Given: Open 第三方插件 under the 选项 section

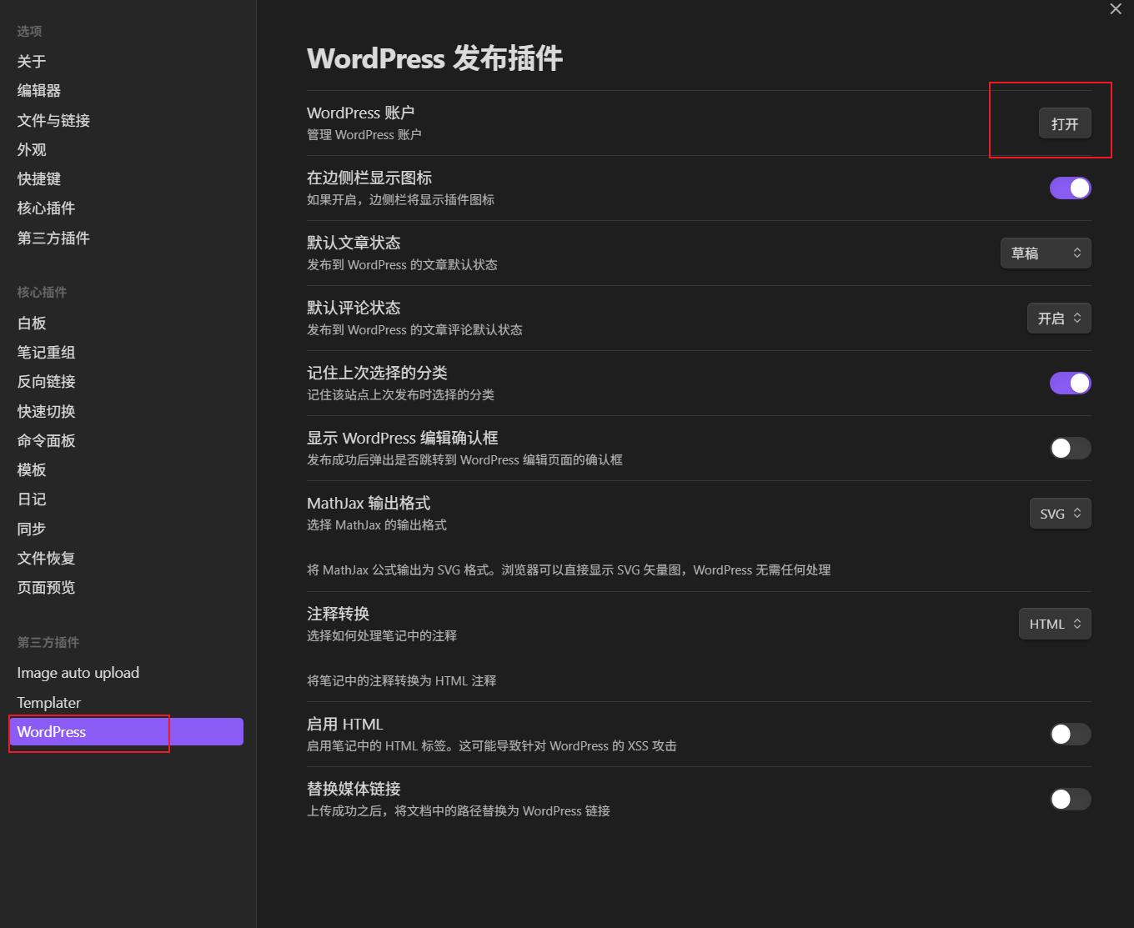Looking at the screenshot, I should point(126,238).
